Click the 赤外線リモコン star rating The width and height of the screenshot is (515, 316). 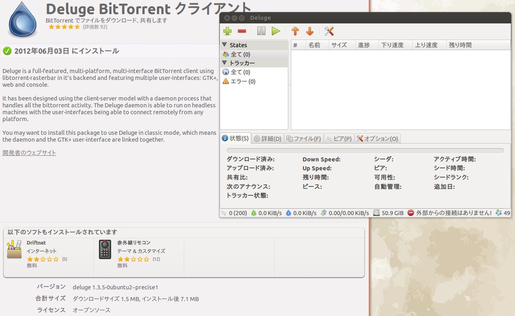[x=133, y=259]
